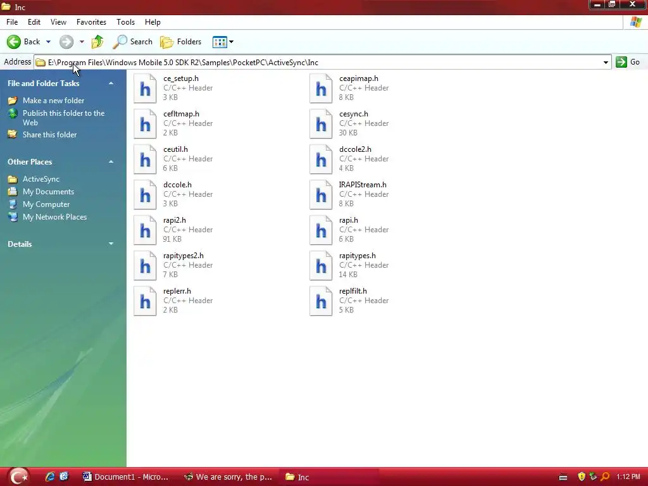The width and height of the screenshot is (648, 486).
Task: Open the Views dropdown arrow
Action: click(x=232, y=42)
